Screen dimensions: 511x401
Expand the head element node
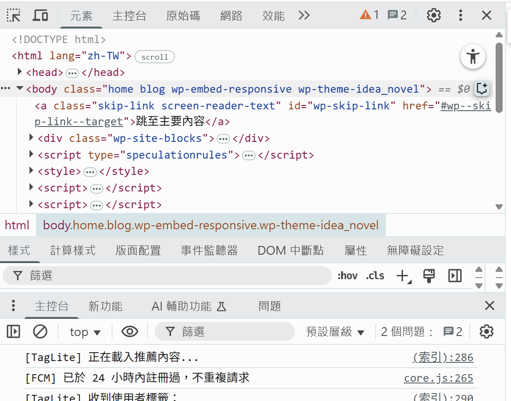click(x=20, y=72)
